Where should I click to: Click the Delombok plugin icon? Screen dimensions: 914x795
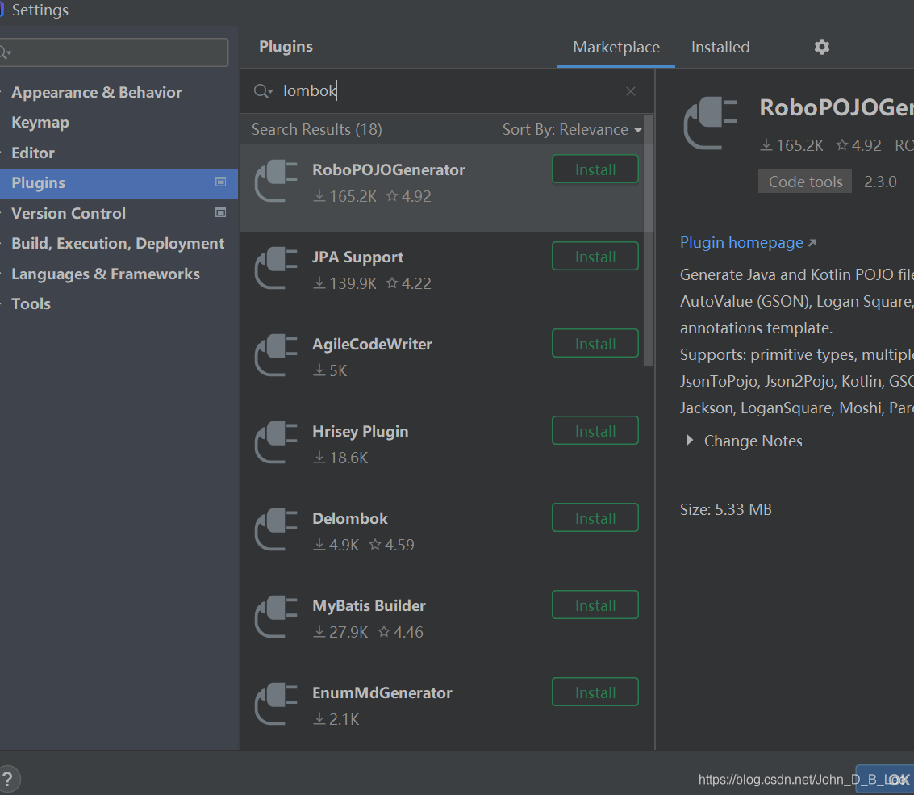coord(277,529)
